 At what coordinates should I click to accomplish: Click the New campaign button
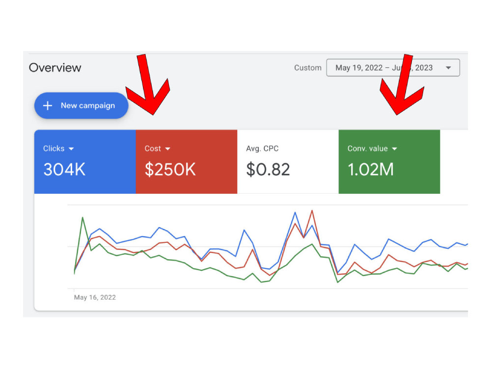pyautogui.click(x=81, y=105)
